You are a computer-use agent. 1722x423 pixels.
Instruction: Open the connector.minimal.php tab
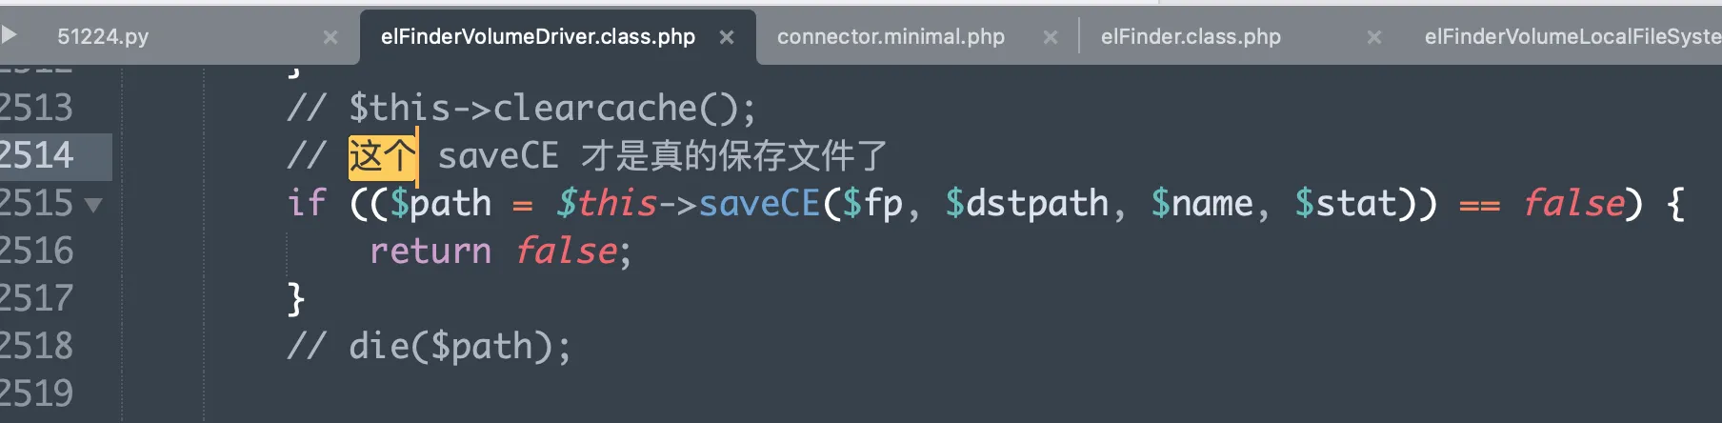(891, 37)
